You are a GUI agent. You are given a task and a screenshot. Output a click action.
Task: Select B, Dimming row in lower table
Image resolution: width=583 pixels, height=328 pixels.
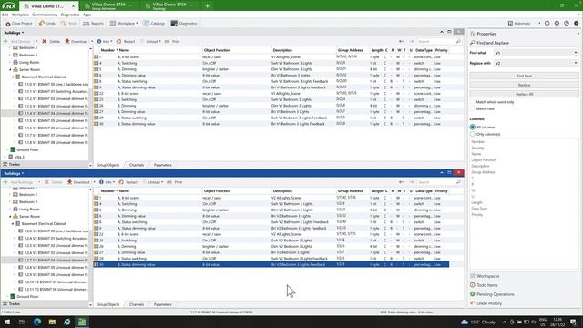pyautogui.click(x=271, y=247)
